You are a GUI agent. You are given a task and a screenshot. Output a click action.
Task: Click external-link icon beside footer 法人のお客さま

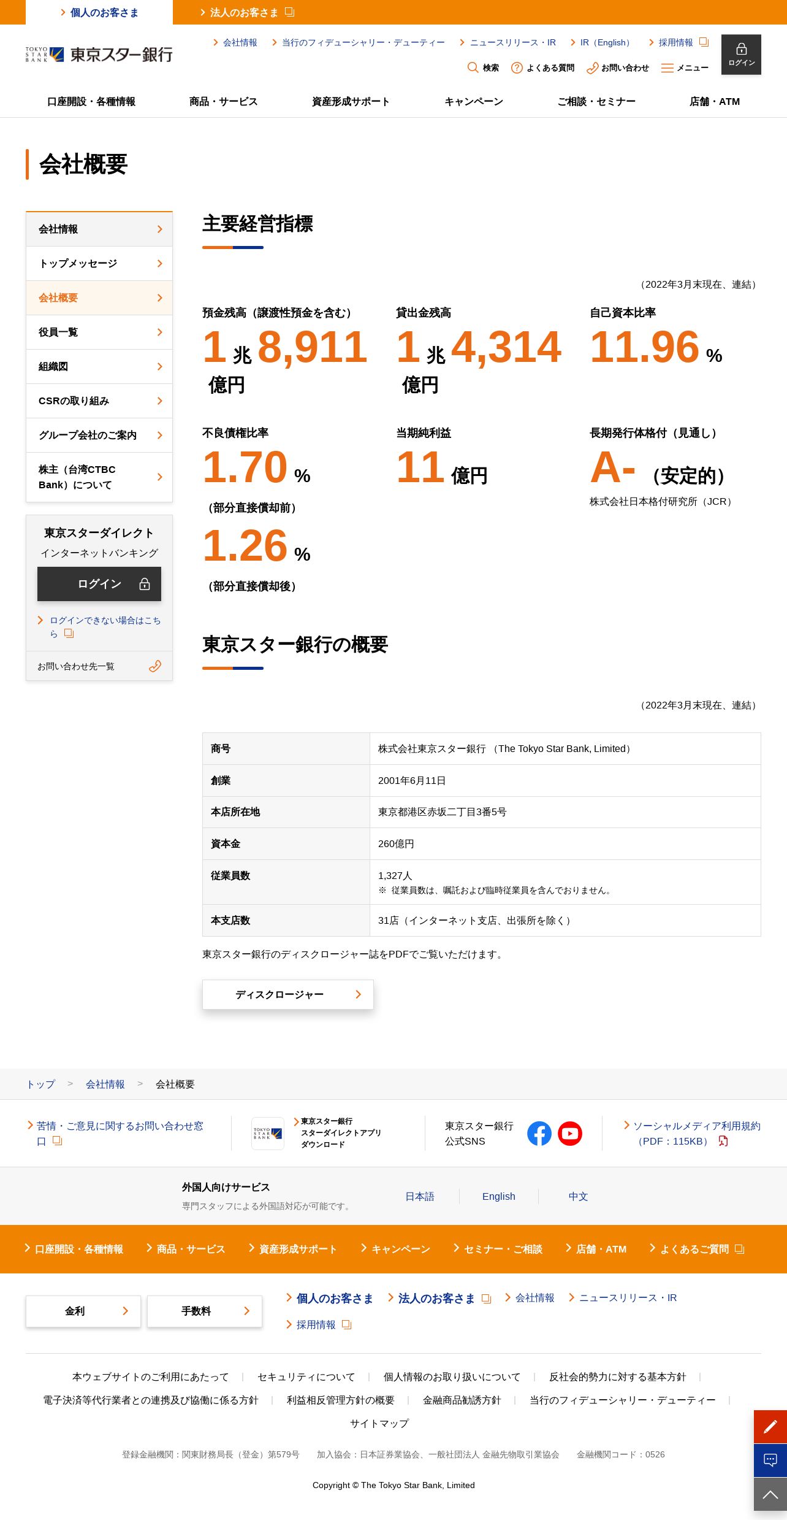[x=486, y=1299]
